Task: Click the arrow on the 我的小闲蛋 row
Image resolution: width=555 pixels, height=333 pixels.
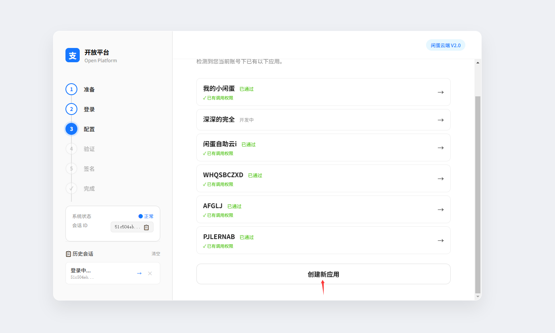Action: tap(440, 92)
